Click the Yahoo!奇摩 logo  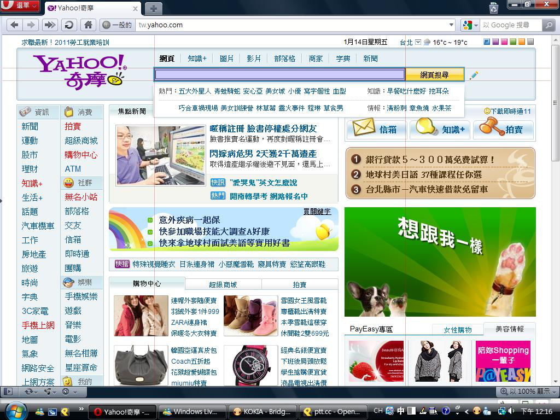click(80, 72)
